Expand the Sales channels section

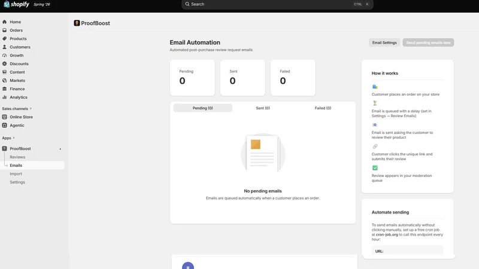tap(17, 109)
